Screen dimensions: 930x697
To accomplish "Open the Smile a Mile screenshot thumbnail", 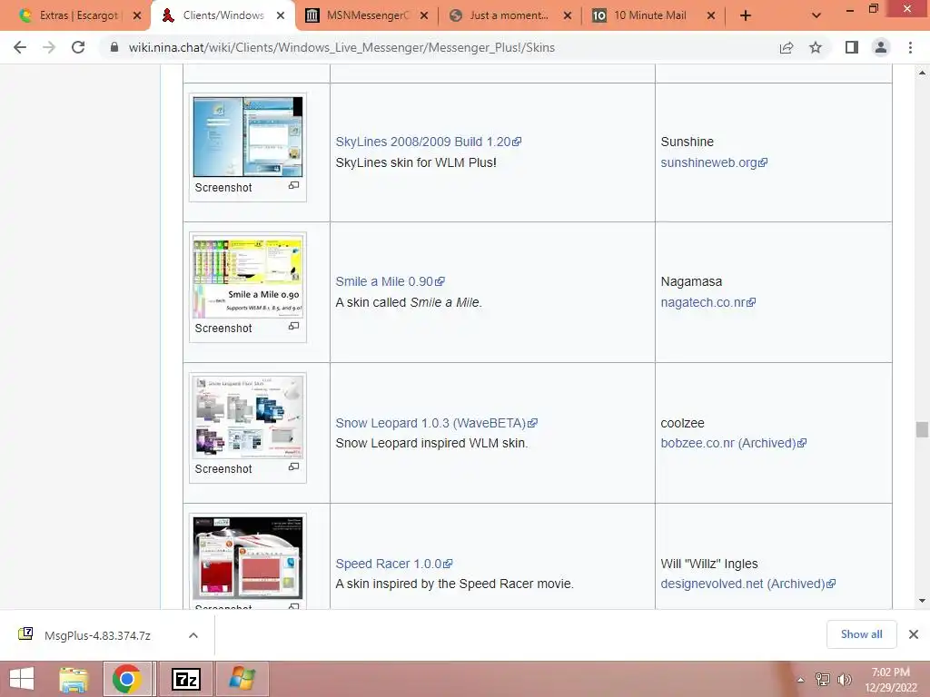I will (248, 278).
